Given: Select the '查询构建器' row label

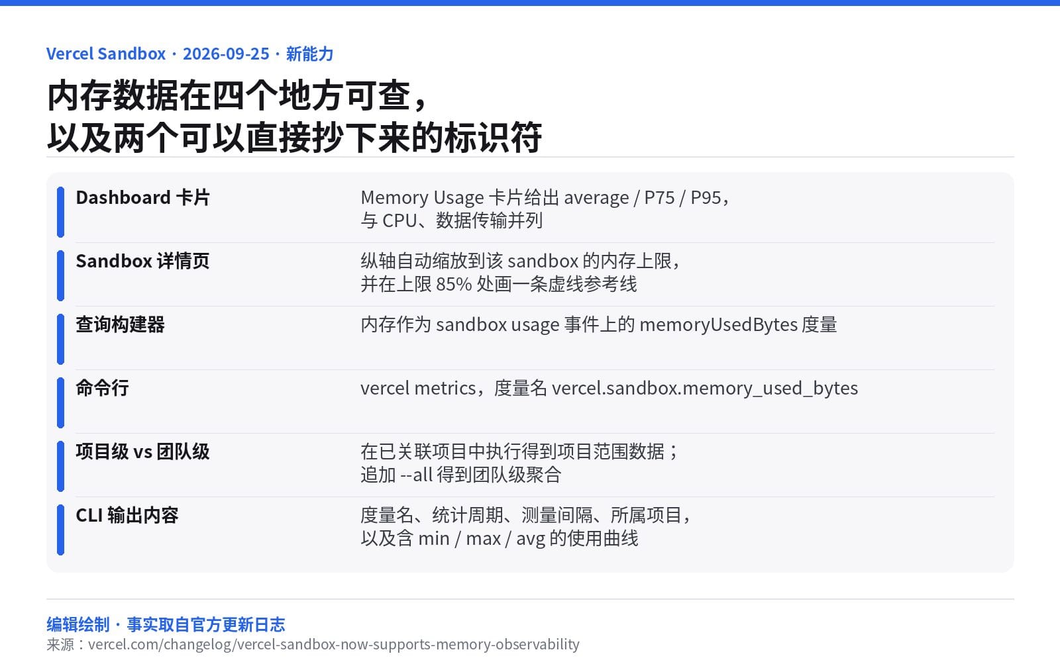Looking at the screenshot, I should tap(121, 324).
